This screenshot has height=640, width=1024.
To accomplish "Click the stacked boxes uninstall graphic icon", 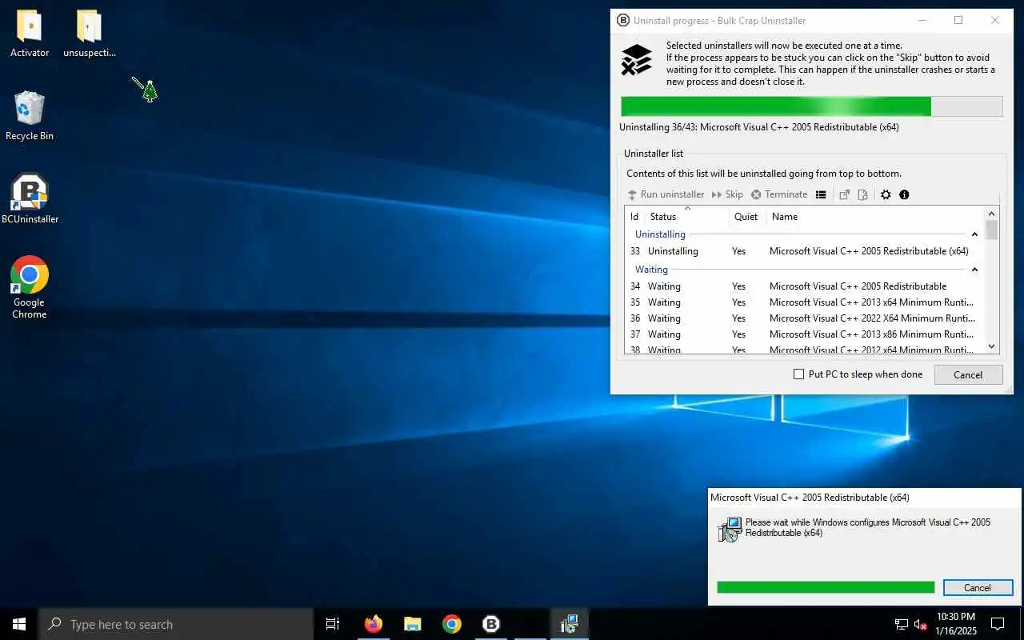I will point(637,60).
